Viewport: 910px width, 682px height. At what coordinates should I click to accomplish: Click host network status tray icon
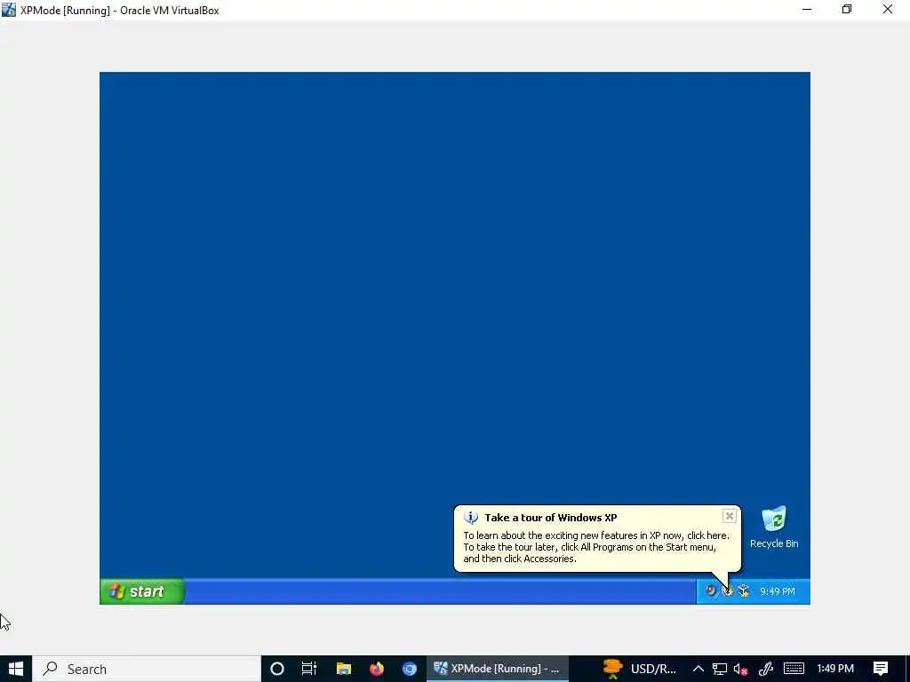coord(720,669)
